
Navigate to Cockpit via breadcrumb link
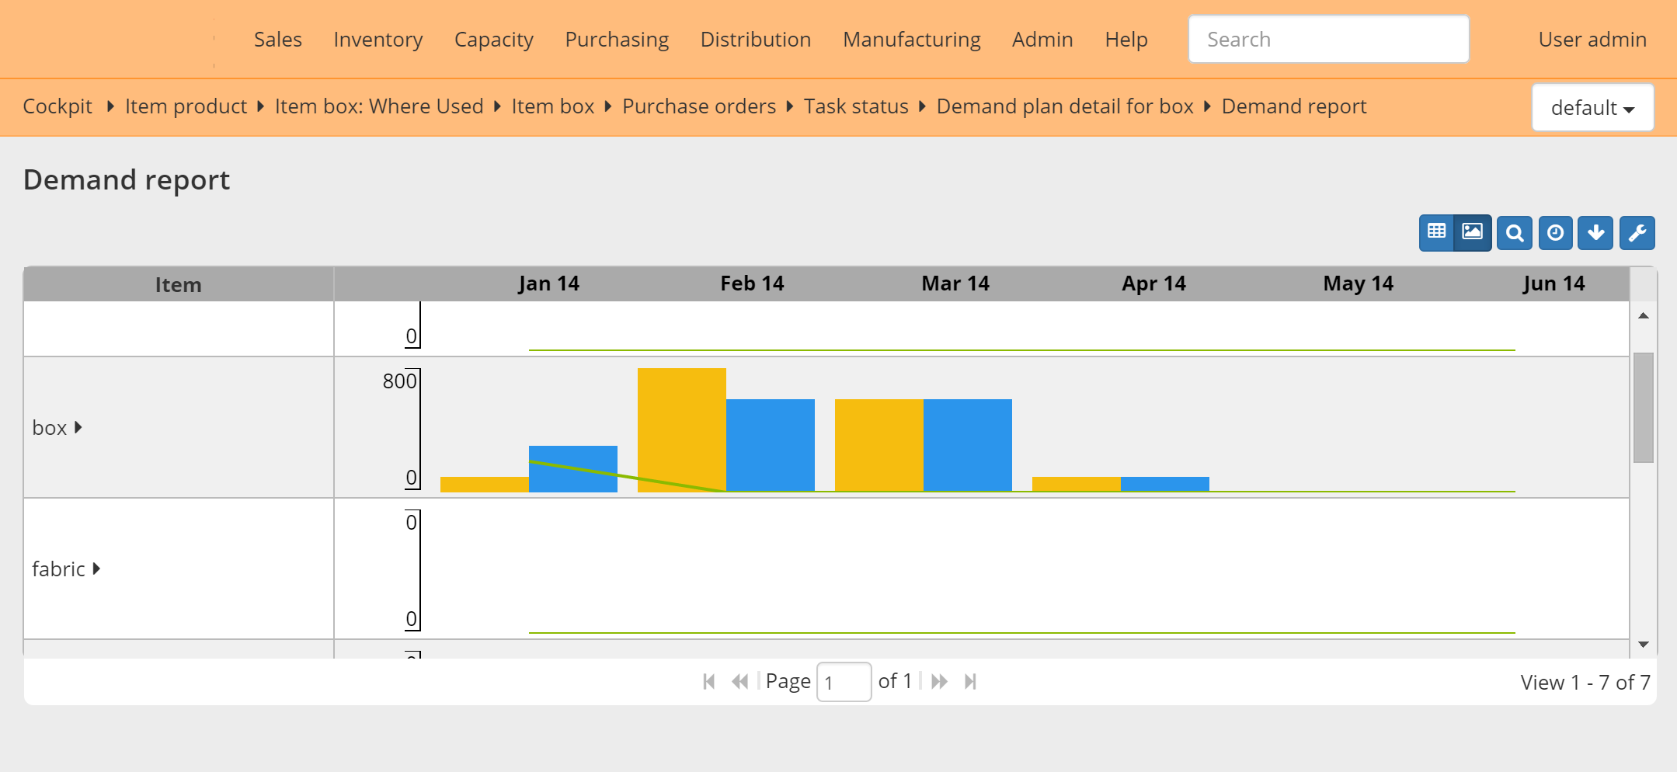(57, 106)
